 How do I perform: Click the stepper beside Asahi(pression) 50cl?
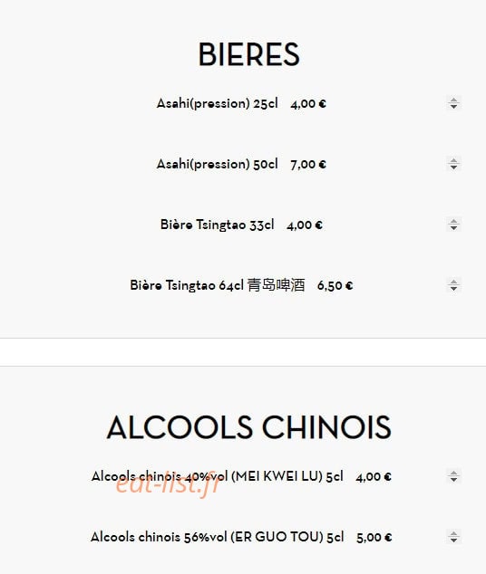pyautogui.click(x=453, y=164)
